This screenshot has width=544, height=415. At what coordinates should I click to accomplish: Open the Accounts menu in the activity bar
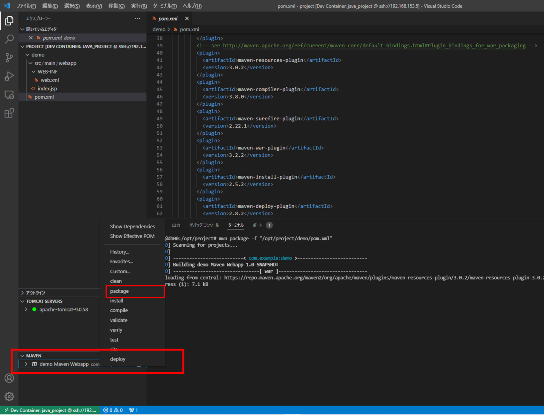tap(9, 378)
